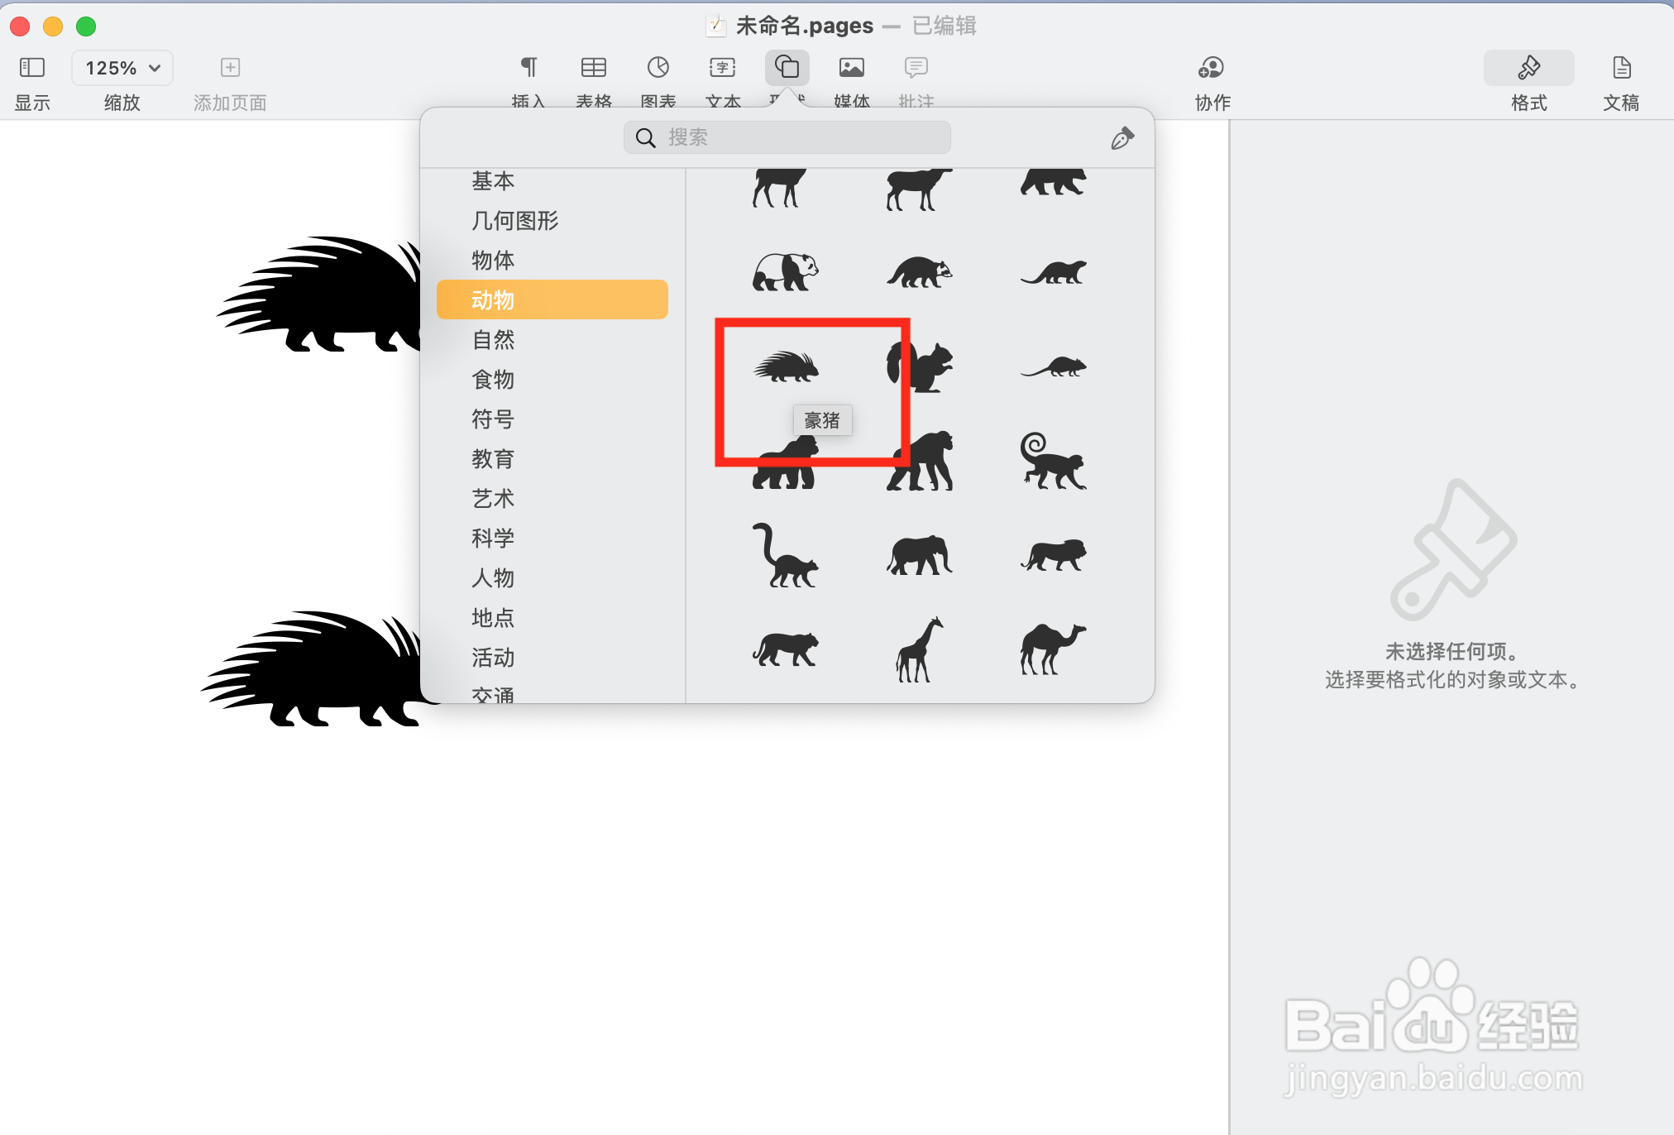Click the pen draw-shape icon
The width and height of the screenshot is (1674, 1135).
click(1122, 138)
